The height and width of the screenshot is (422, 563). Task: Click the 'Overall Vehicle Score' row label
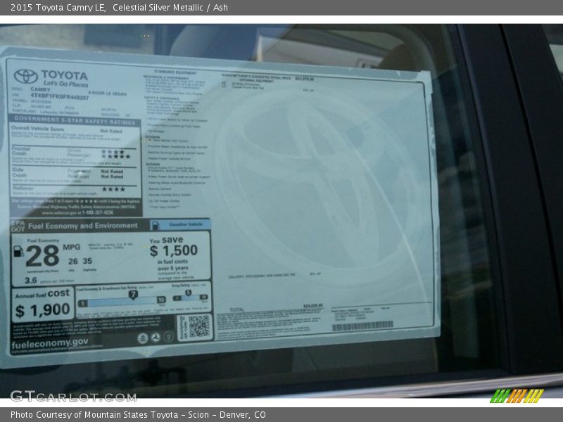tap(38, 129)
